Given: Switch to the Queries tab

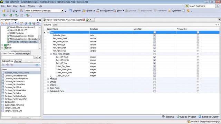Looking at the screenshot, I should (18, 61).
